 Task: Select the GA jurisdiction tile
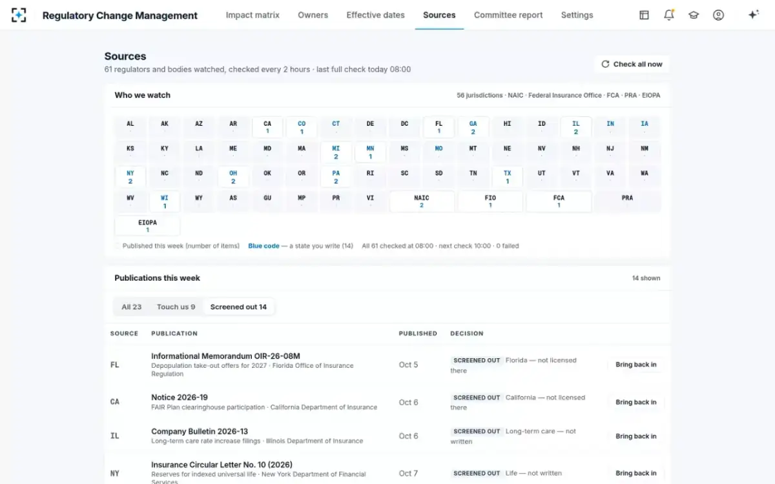(473, 127)
